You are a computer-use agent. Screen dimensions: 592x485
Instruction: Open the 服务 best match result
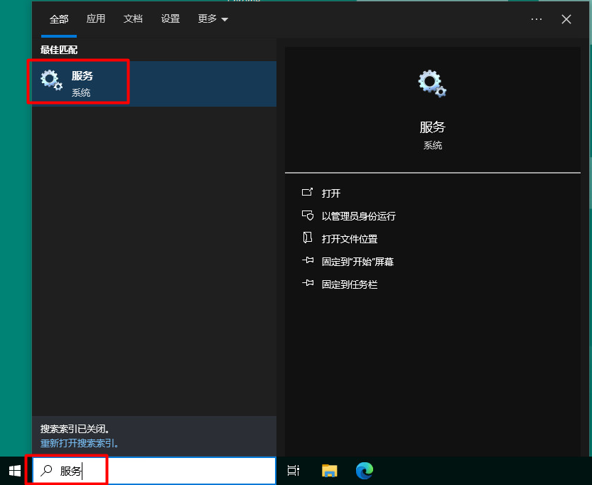(x=82, y=83)
